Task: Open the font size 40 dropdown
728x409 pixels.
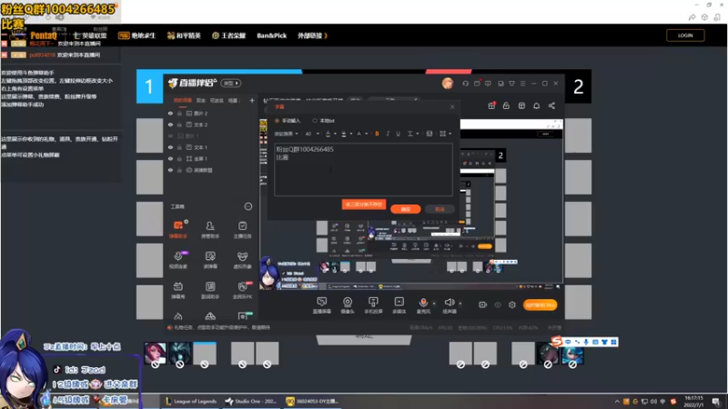Action: point(312,134)
